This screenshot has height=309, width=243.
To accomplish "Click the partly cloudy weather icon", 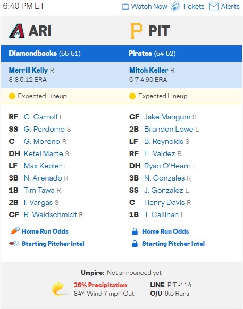I will [60, 289].
